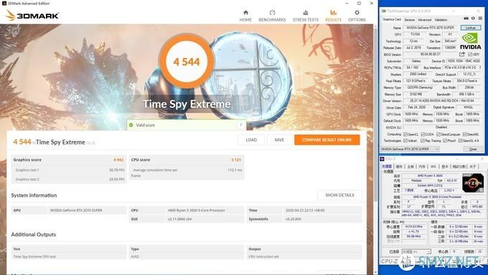
Task: Click the CPU-Z title bar app icon
Action: [383, 159]
